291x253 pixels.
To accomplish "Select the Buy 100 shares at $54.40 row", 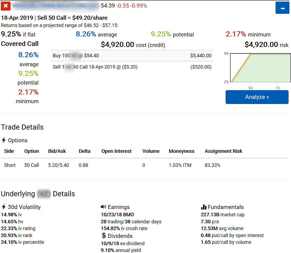I will (x=132, y=56).
